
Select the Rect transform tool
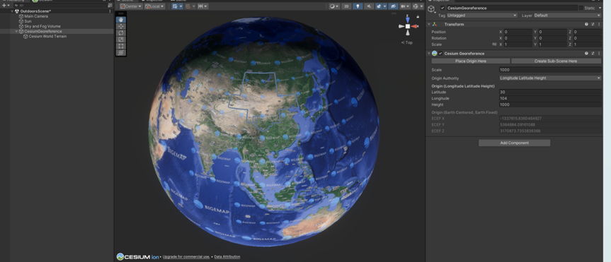(x=121, y=46)
